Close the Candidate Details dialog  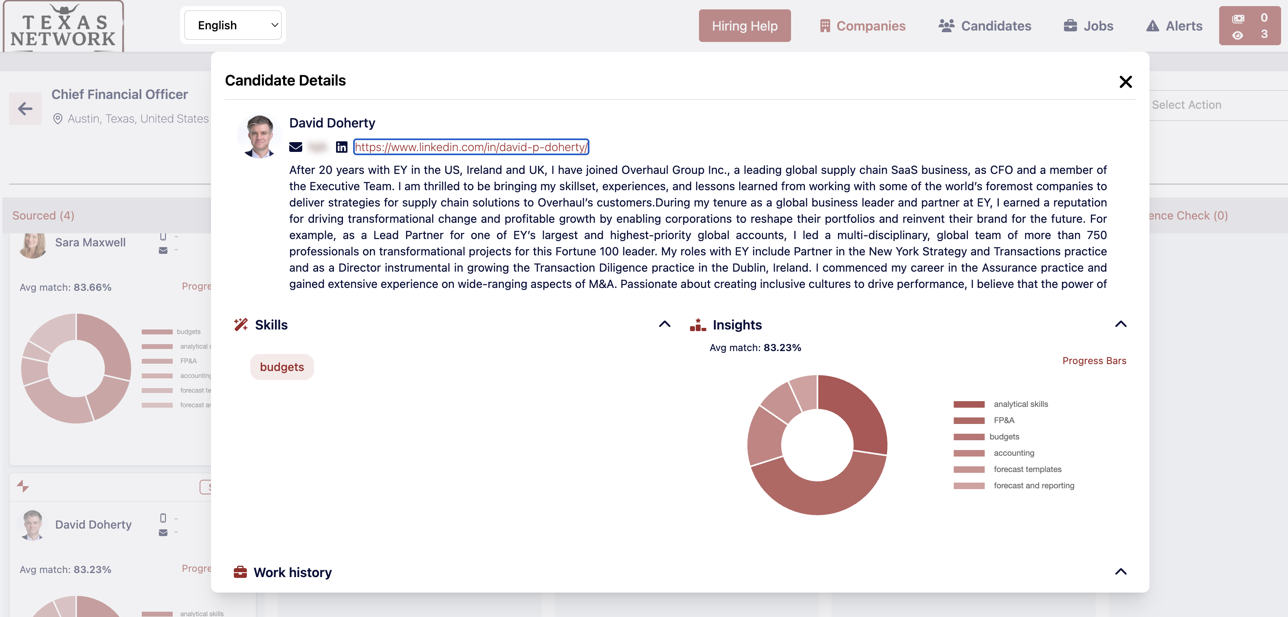(1125, 81)
